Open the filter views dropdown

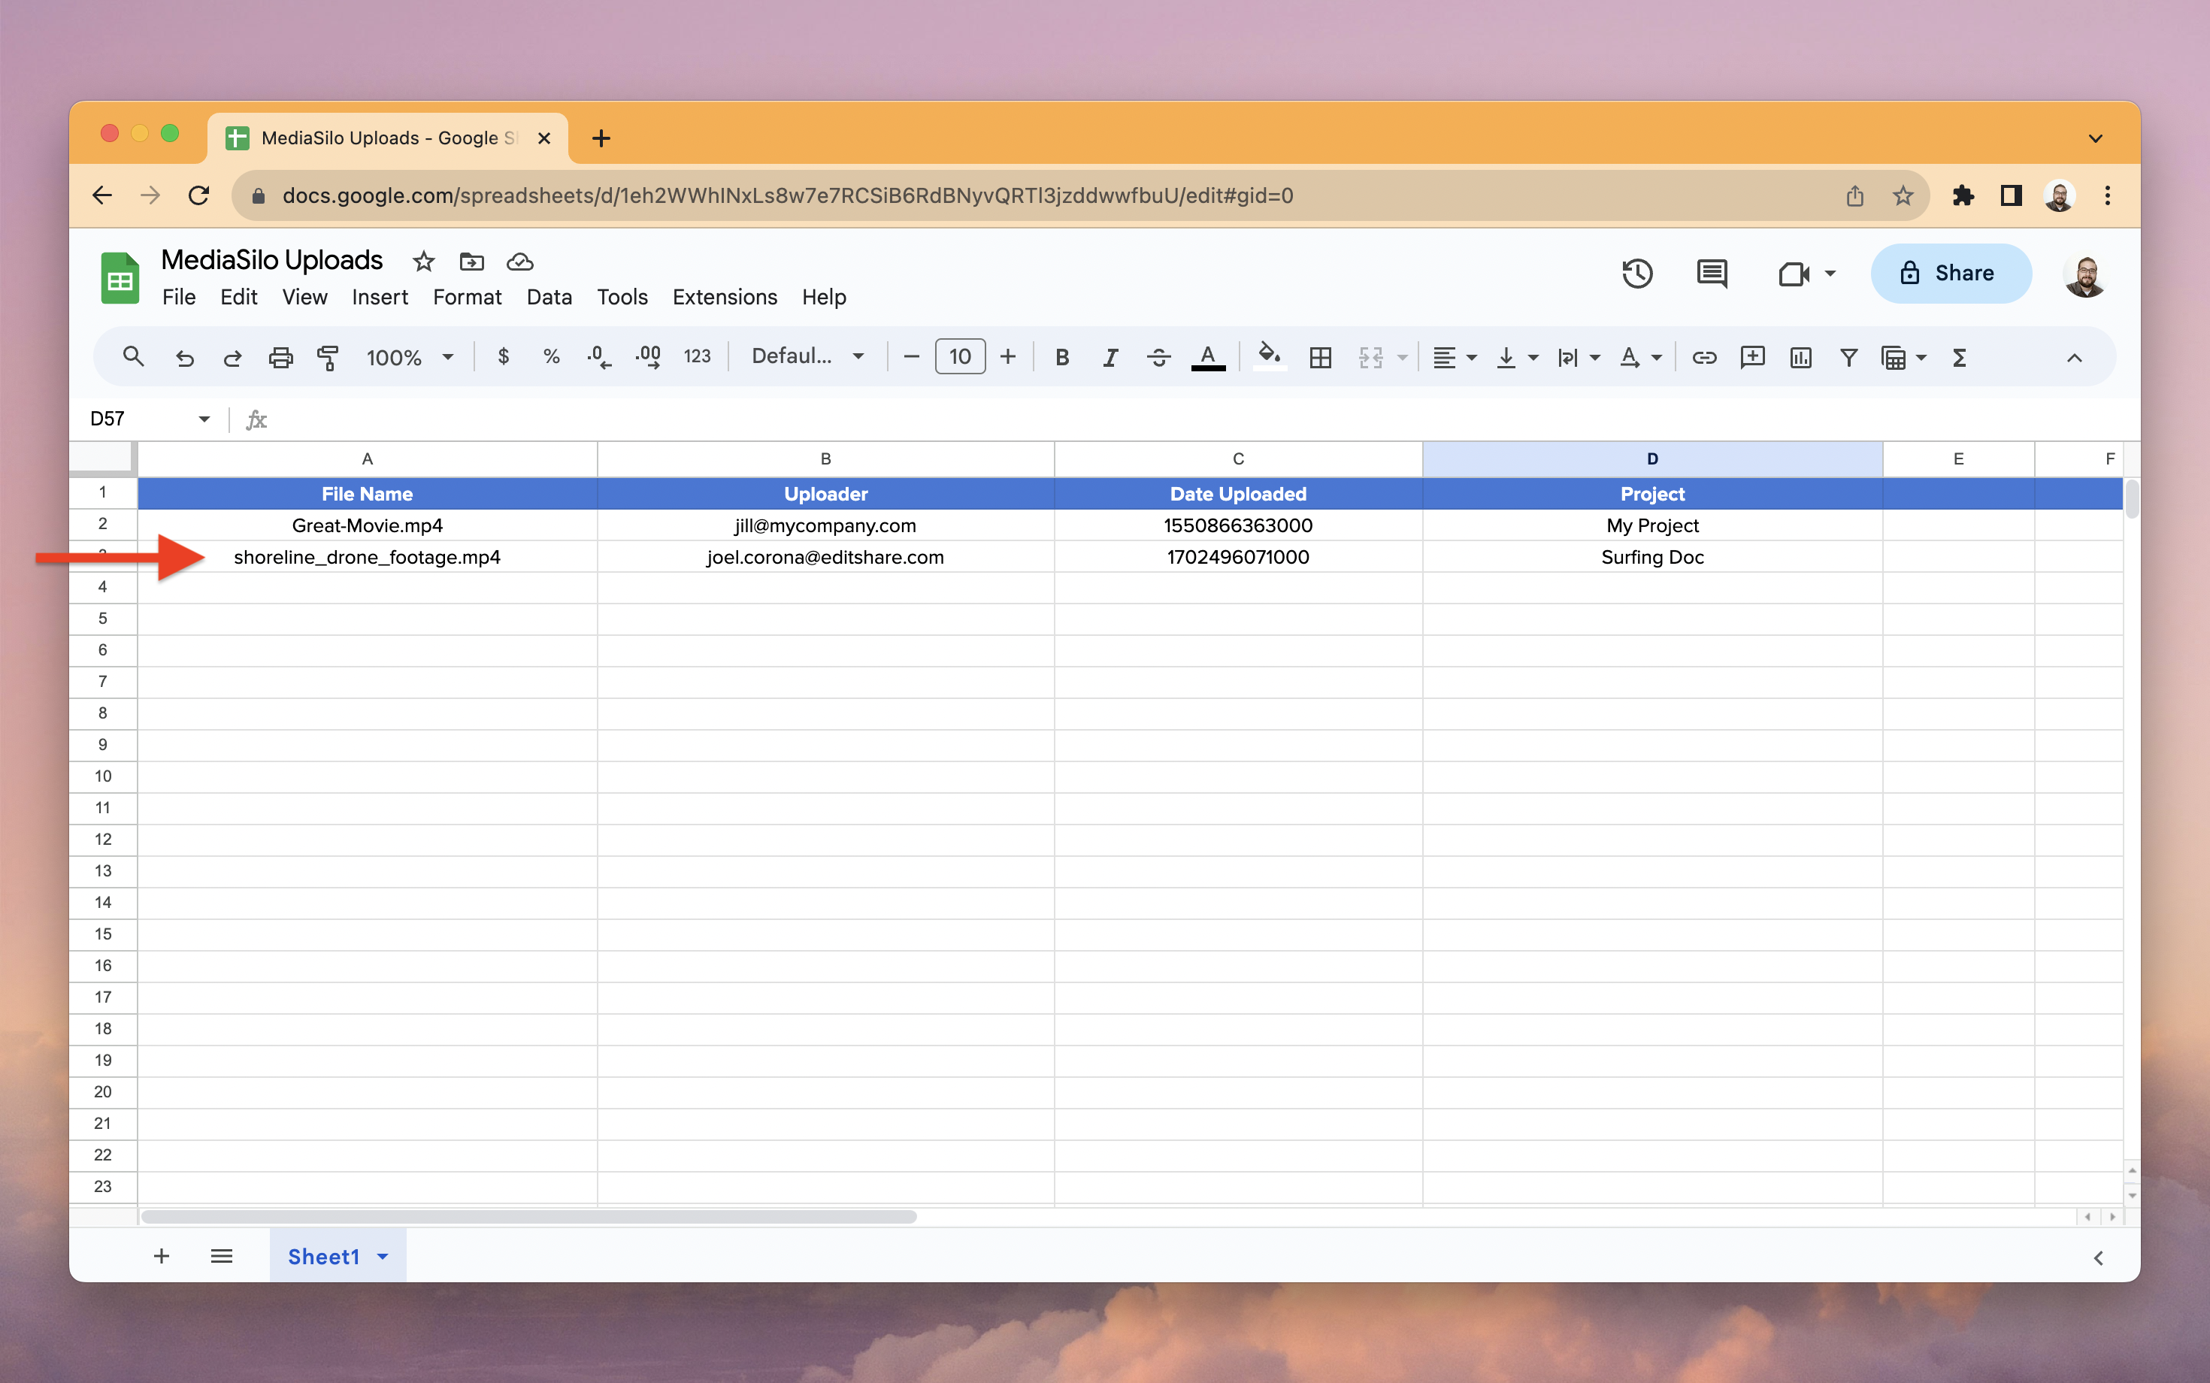1903,358
